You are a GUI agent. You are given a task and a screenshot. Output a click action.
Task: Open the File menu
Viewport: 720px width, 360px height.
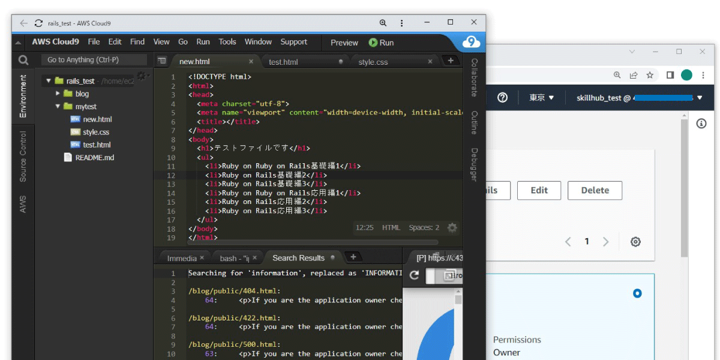tap(94, 42)
